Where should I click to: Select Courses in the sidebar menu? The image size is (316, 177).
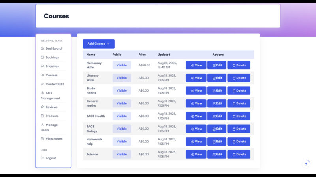click(x=49, y=75)
